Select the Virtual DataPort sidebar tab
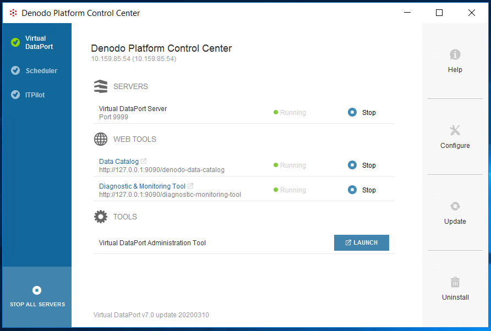The image size is (491, 331). (x=37, y=42)
